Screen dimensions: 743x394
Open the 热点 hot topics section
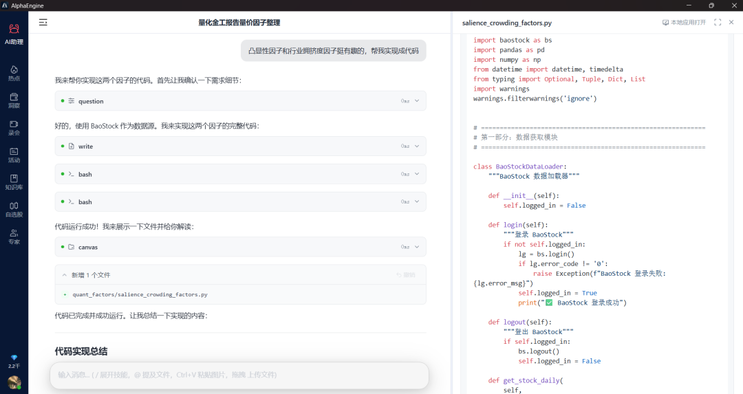[14, 74]
